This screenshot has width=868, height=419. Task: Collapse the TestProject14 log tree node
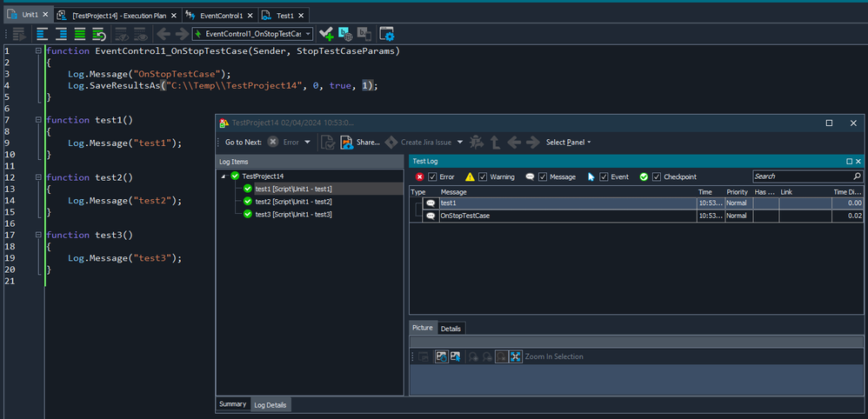224,176
